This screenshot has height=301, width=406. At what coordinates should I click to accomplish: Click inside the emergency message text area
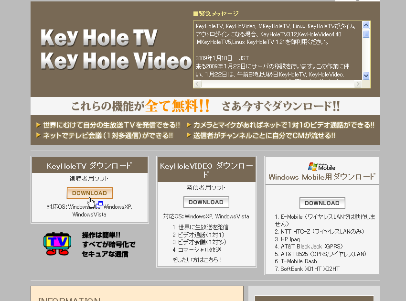tap(278, 51)
